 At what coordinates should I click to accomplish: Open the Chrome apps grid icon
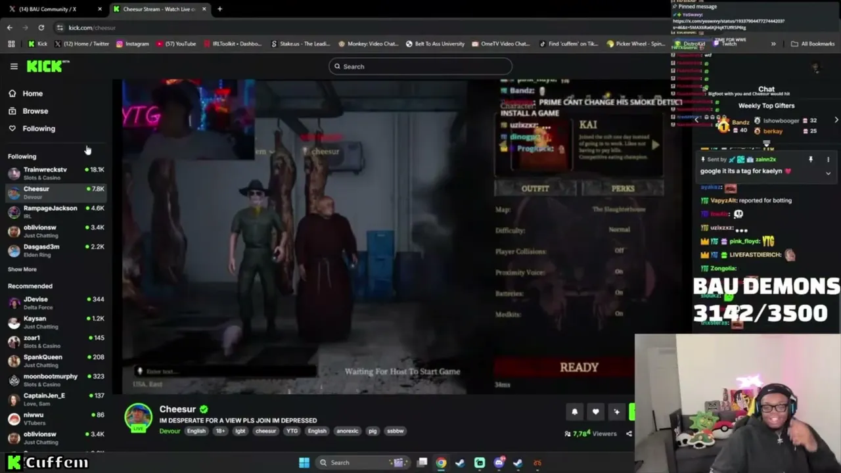[11, 44]
